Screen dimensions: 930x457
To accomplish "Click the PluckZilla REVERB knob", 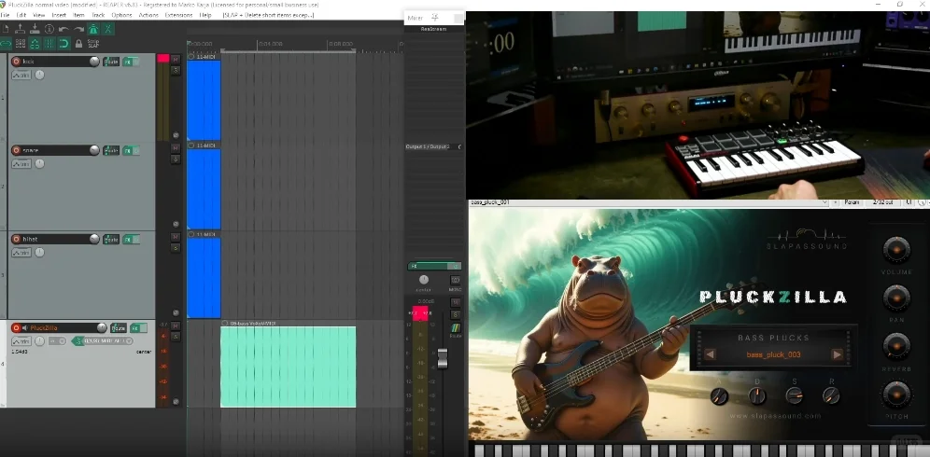I will pyautogui.click(x=896, y=346).
